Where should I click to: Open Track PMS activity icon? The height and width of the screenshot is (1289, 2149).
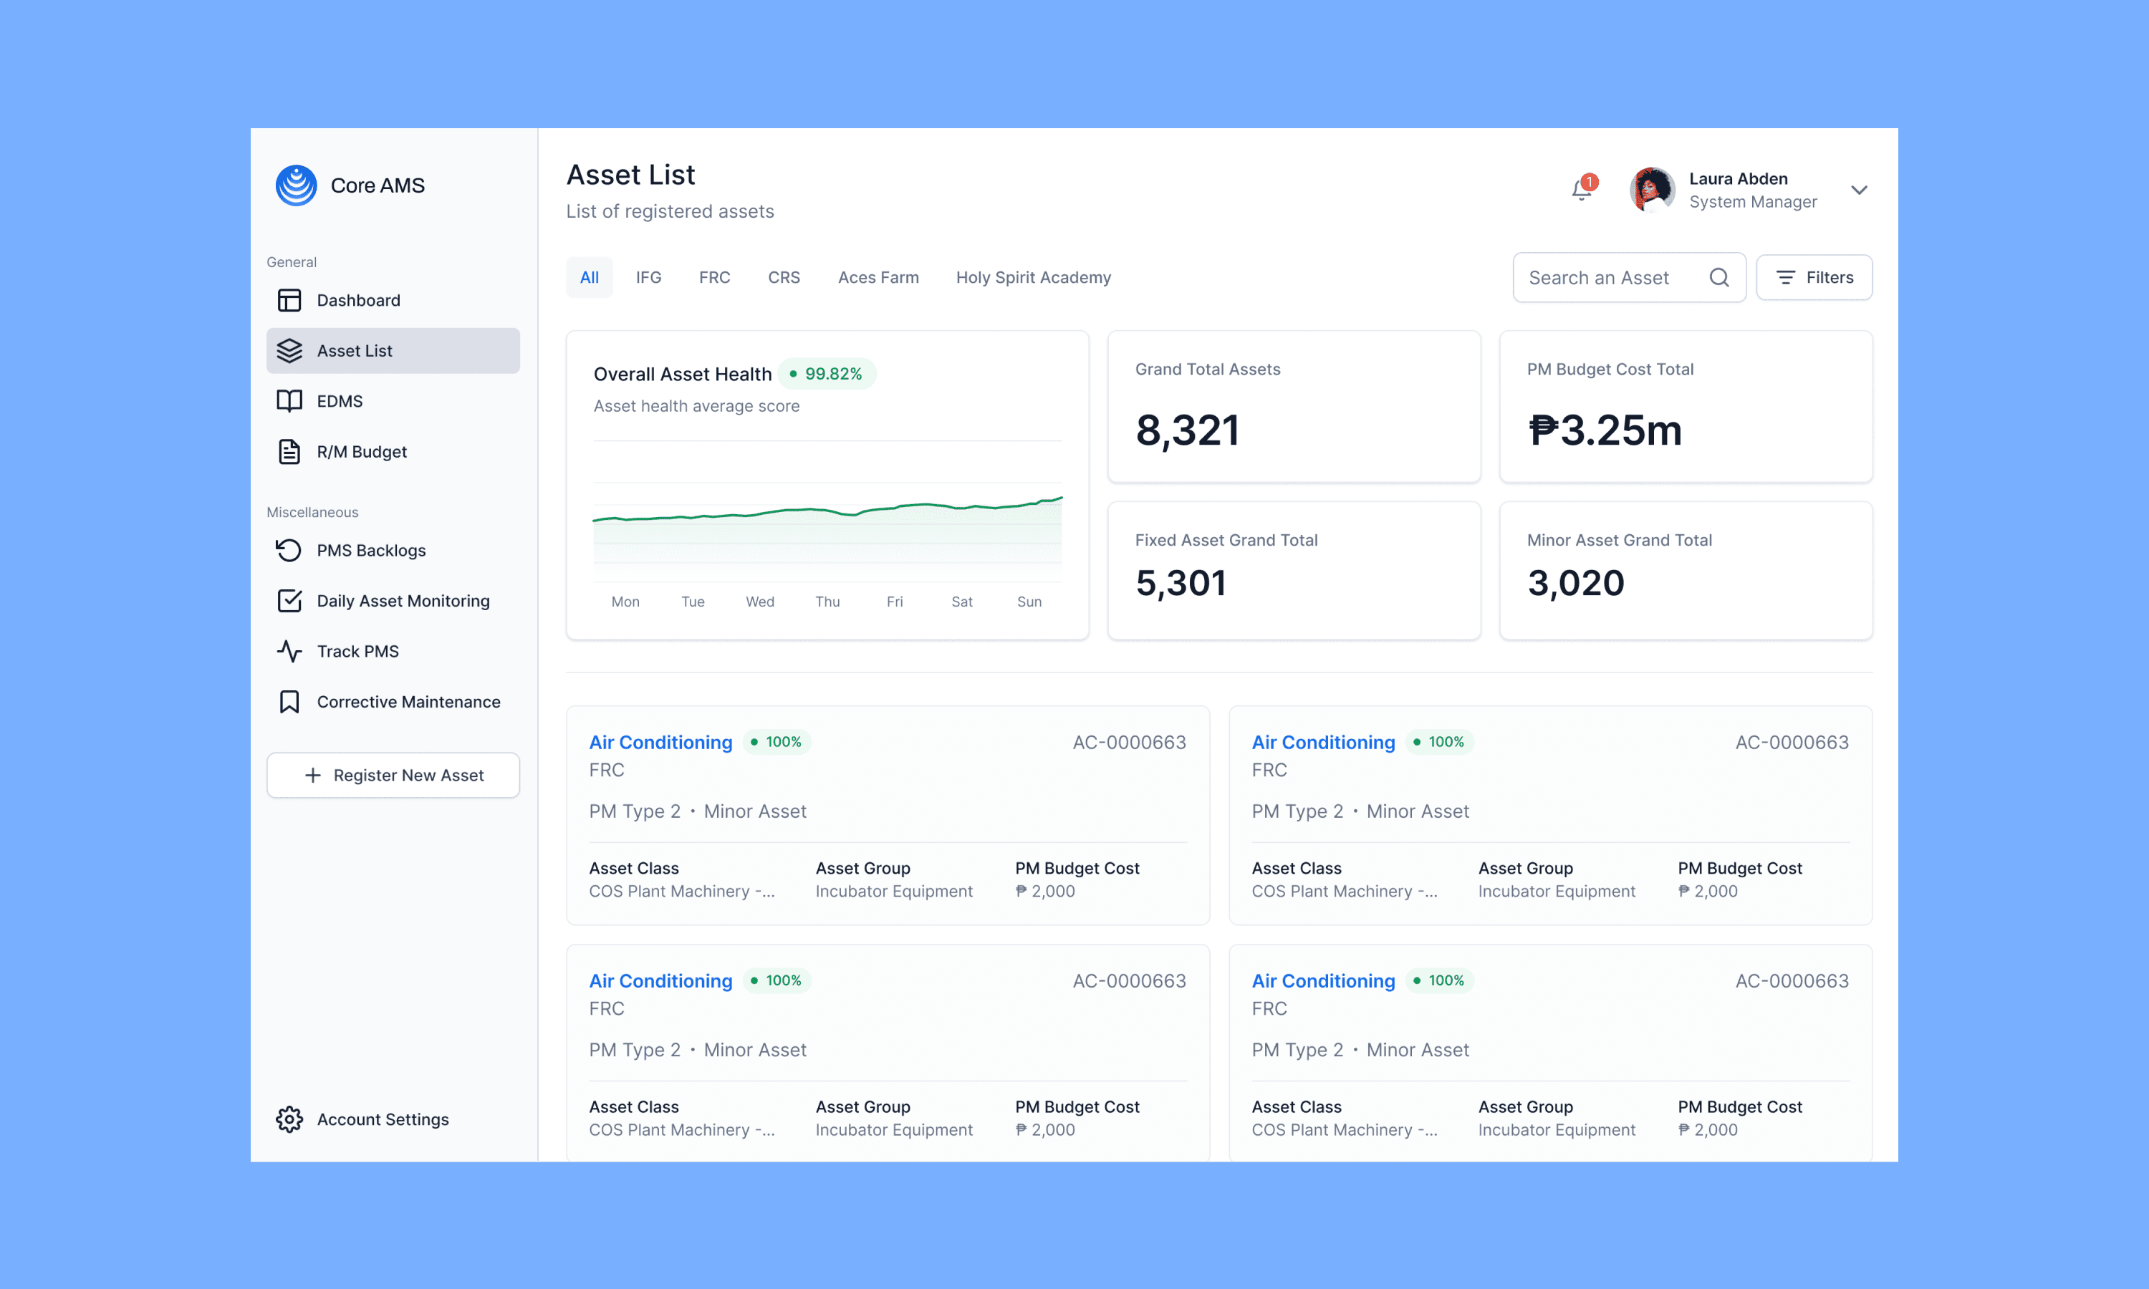tap(289, 652)
